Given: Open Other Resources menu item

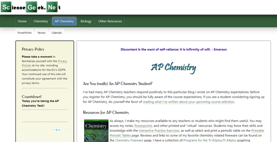Looking at the screenshot, I should click(x=110, y=21).
